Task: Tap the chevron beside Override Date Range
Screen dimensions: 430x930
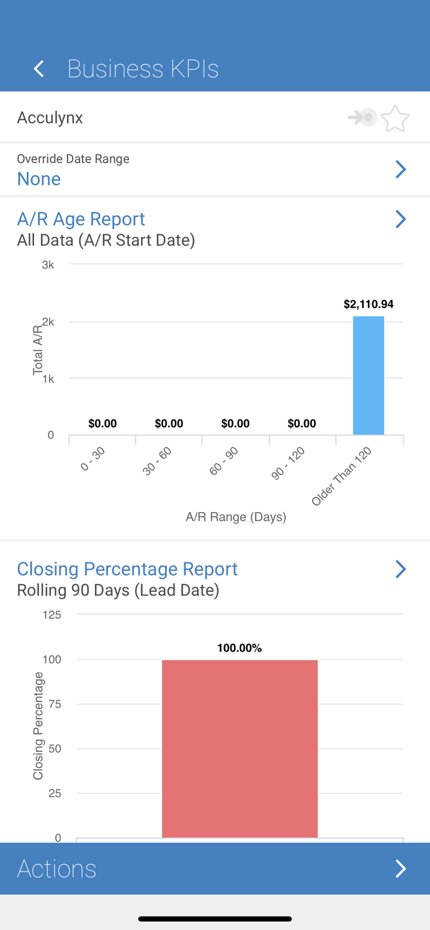Action: pos(400,169)
